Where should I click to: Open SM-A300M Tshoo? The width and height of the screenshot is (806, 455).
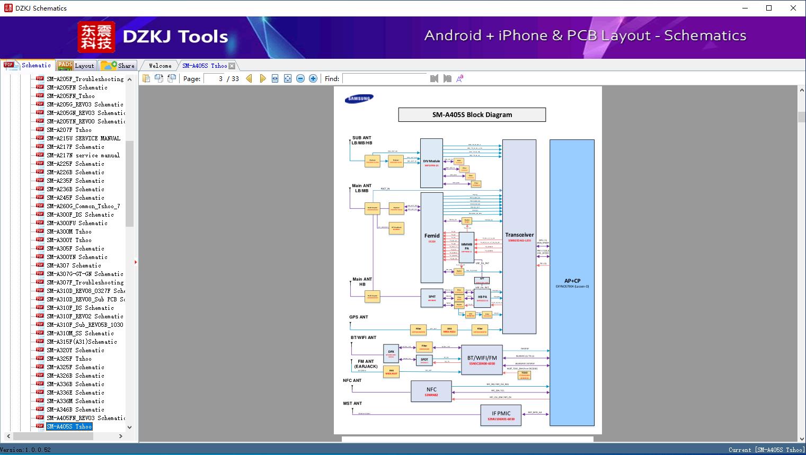click(x=69, y=231)
